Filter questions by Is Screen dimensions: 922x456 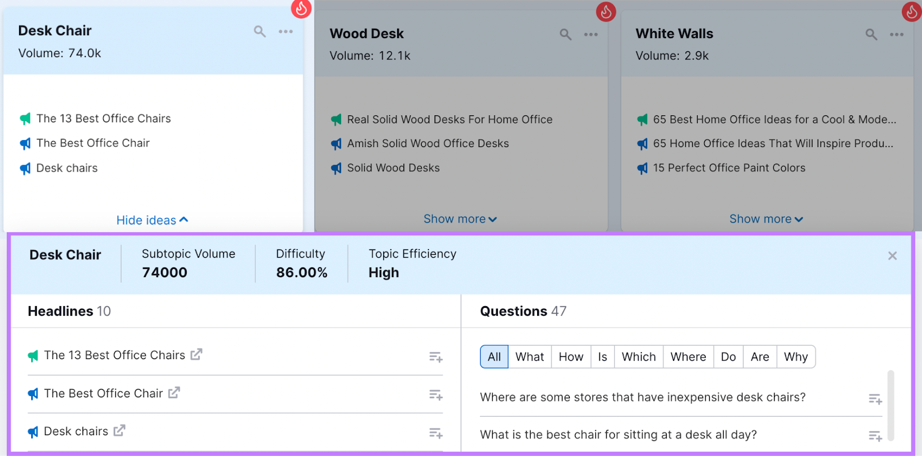[603, 357]
